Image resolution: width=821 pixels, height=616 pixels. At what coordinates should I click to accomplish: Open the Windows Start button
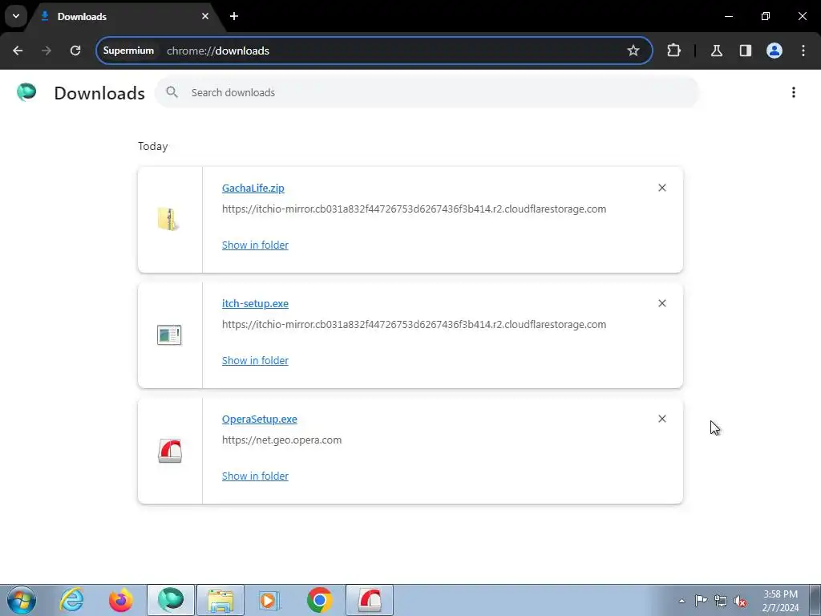(22, 600)
